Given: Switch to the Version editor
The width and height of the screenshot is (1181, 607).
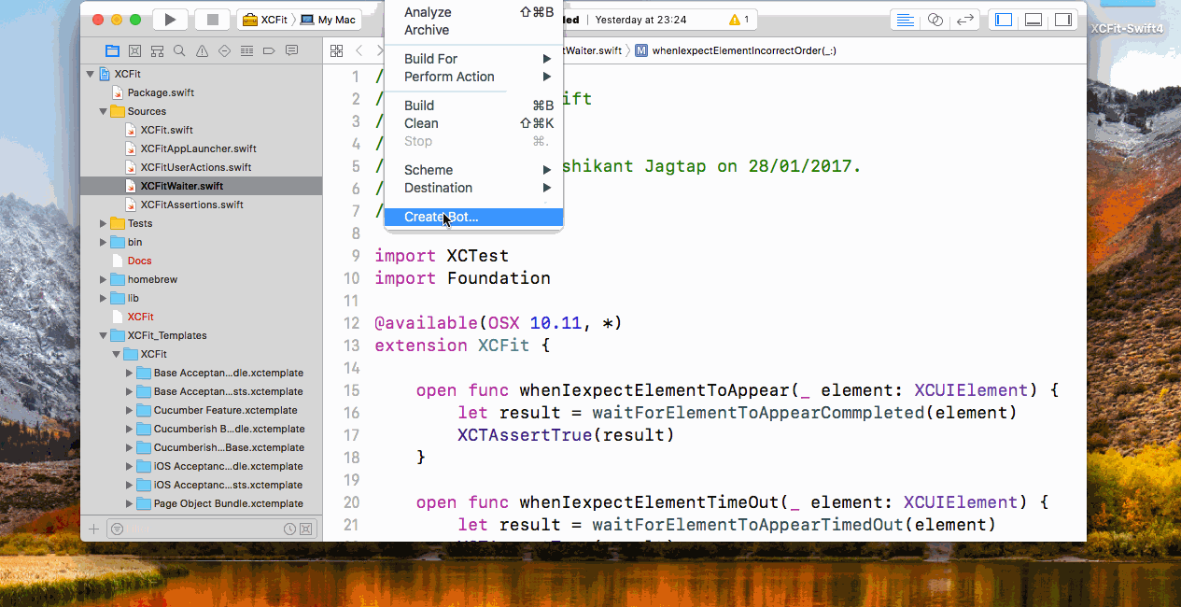Looking at the screenshot, I should coord(965,20).
